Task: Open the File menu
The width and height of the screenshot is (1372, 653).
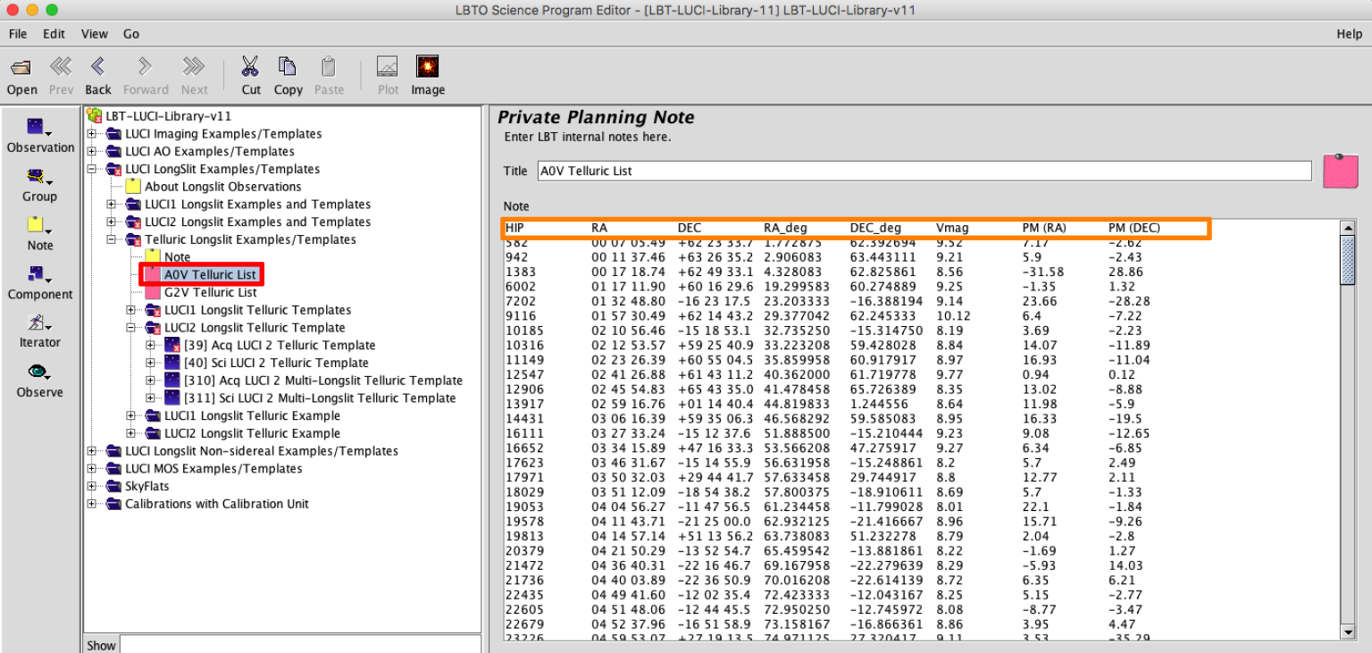Action: tap(18, 34)
